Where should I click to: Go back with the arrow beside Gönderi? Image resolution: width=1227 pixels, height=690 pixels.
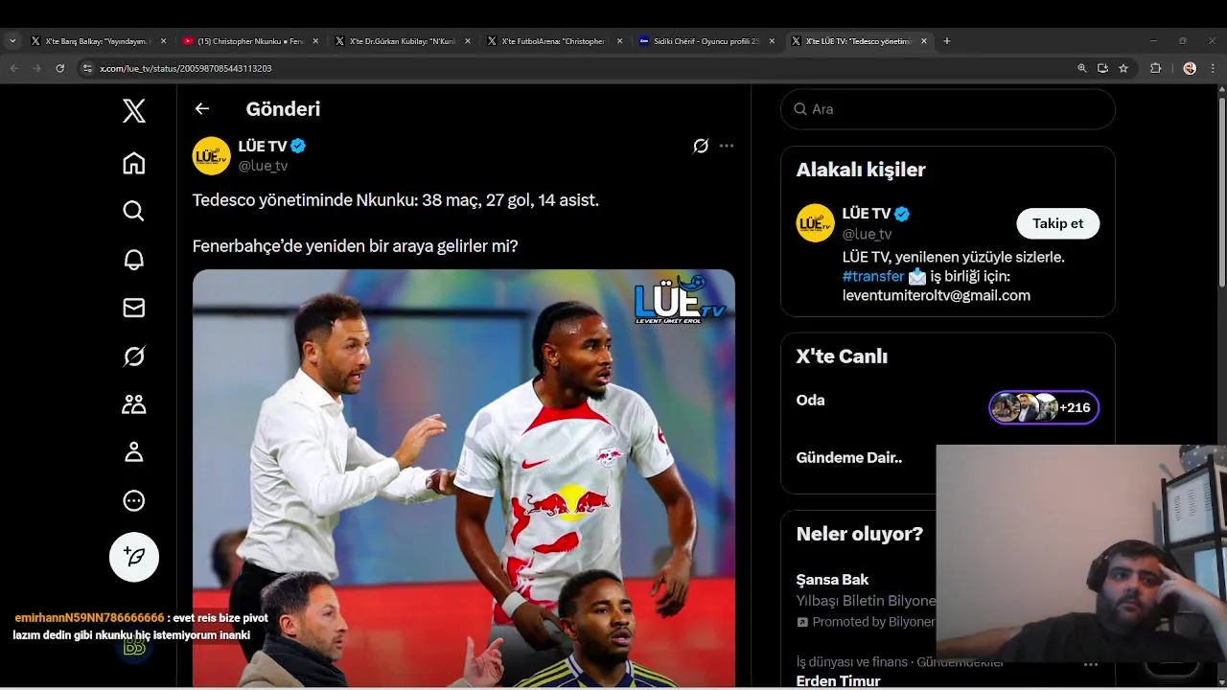point(202,108)
